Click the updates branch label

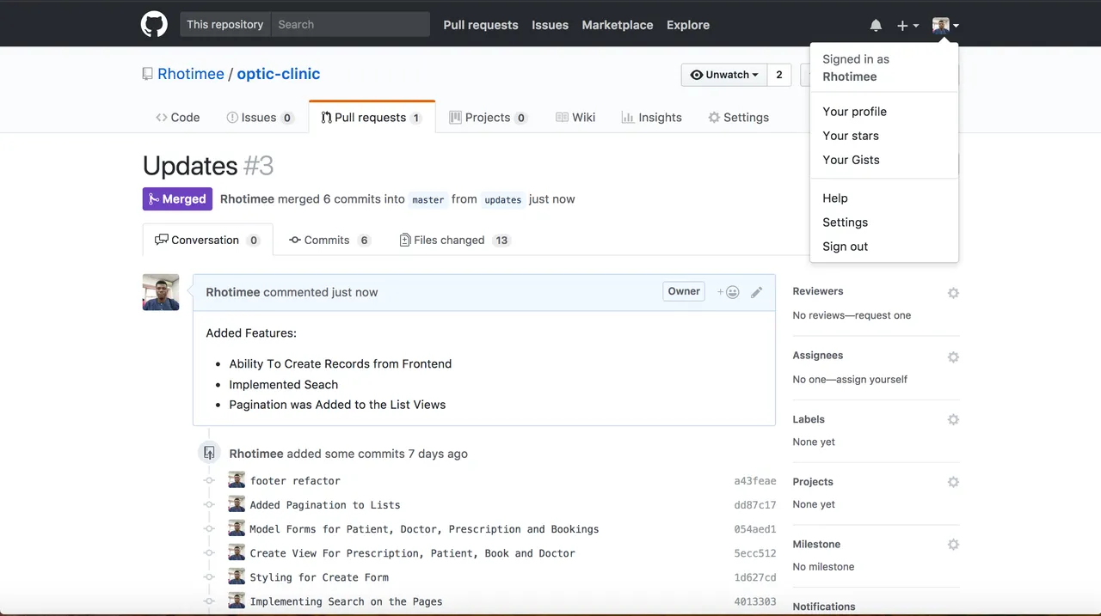point(503,199)
